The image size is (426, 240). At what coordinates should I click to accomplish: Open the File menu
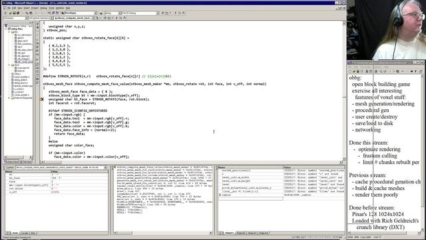9,8
